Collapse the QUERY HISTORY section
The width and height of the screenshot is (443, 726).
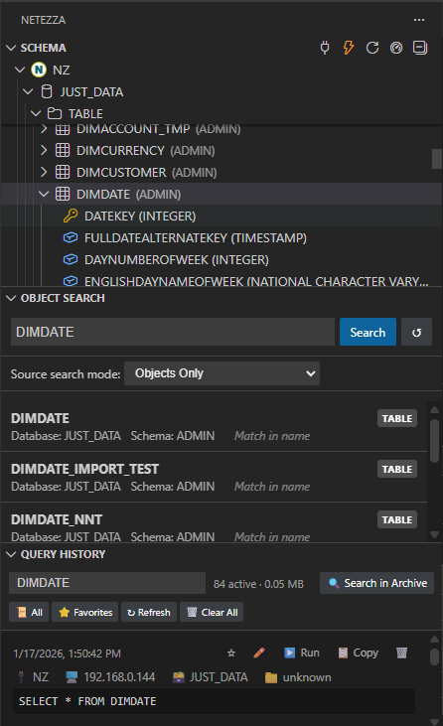11,554
